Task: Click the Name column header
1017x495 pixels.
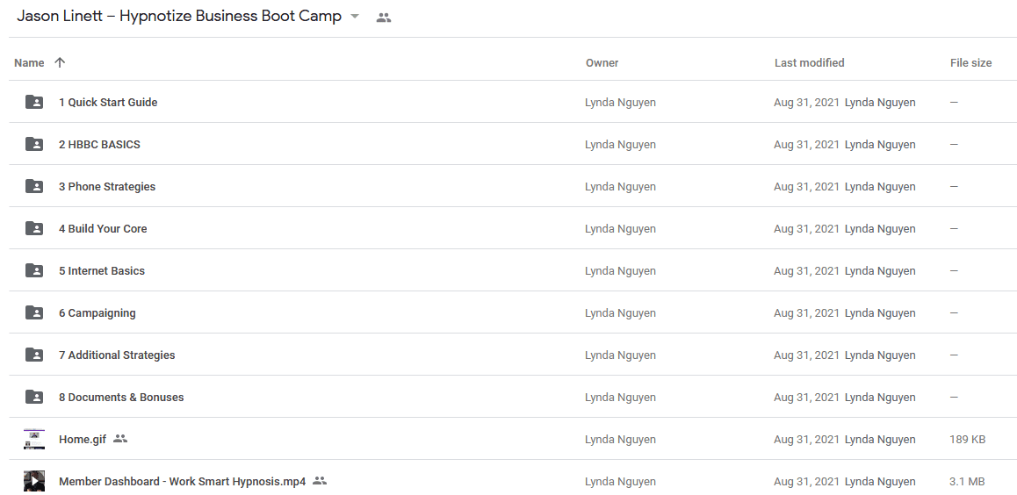Action: pyautogui.click(x=29, y=63)
